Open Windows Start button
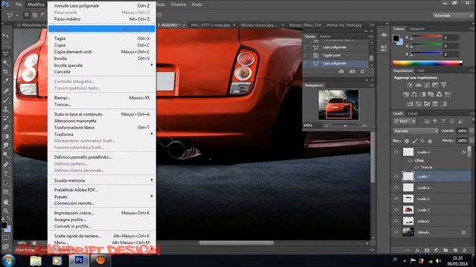476x267 pixels. [8, 260]
